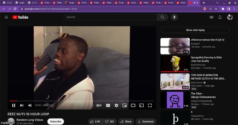
Task: Click the youtube.com address bar URL
Action: (x=51, y=9)
